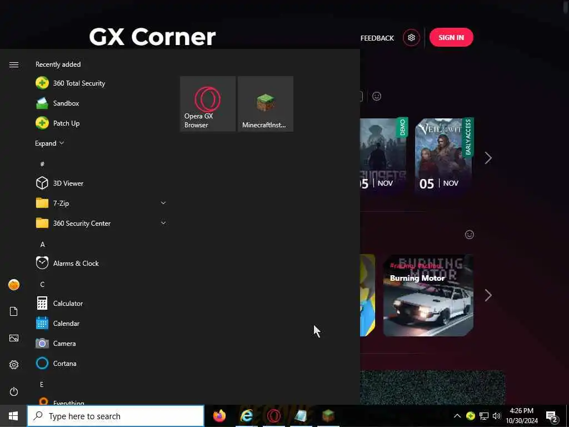Open the 360 Security Center folder entry
Image resolution: width=569 pixels, height=427 pixels.
click(x=101, y=223)
